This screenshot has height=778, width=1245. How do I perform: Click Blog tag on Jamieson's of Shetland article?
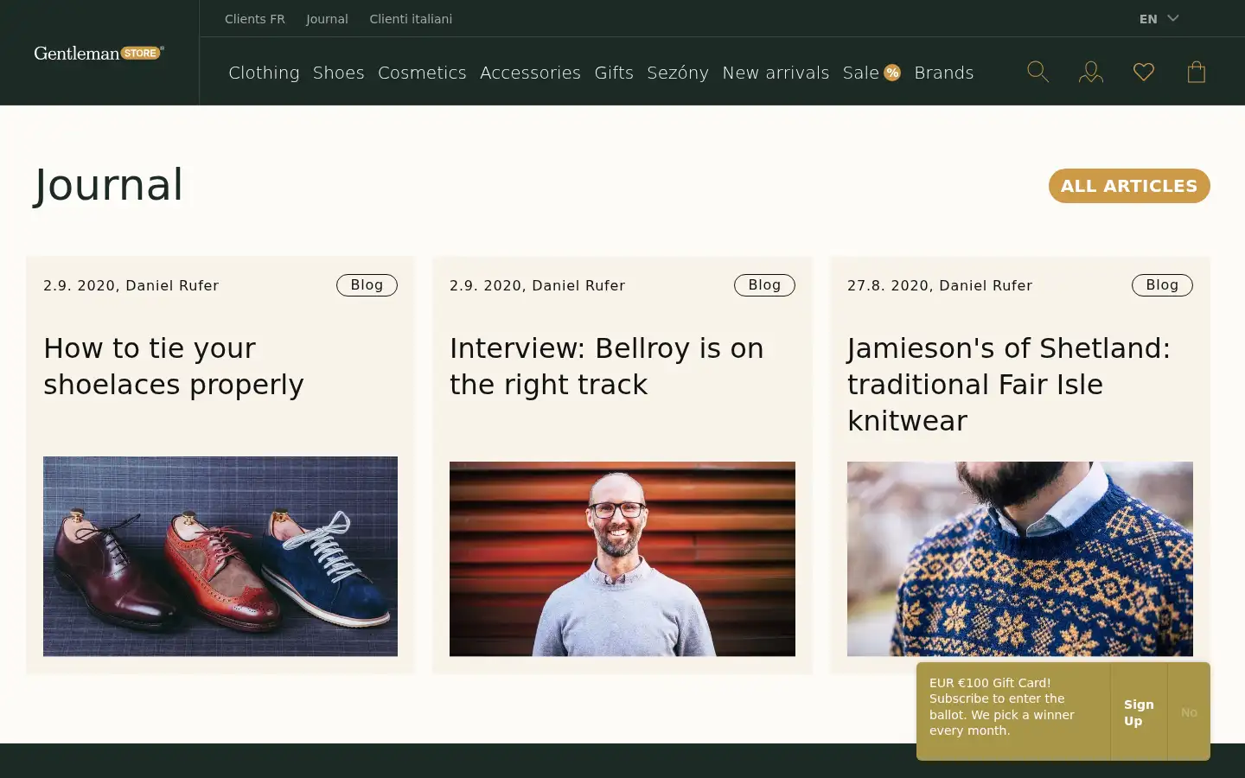coord(1162,285)
